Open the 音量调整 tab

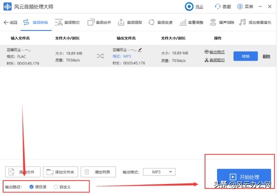191,22
